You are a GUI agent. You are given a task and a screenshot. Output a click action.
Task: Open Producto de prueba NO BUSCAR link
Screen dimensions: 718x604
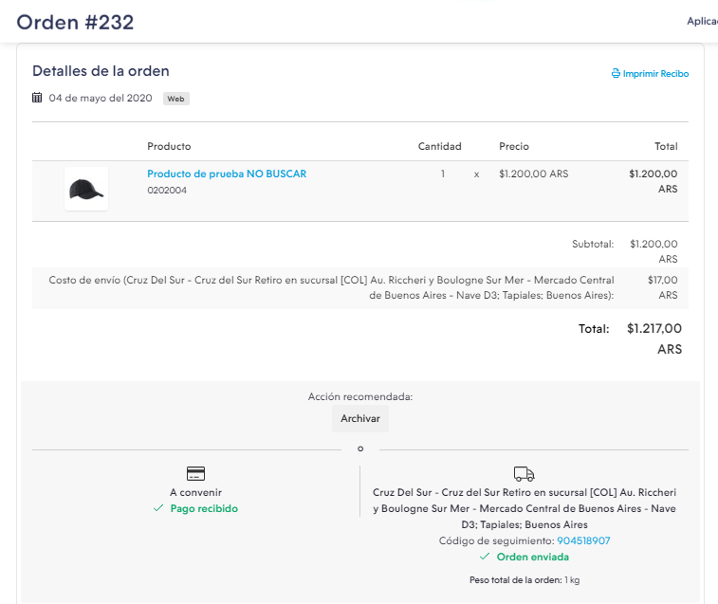tap(227, 174)
